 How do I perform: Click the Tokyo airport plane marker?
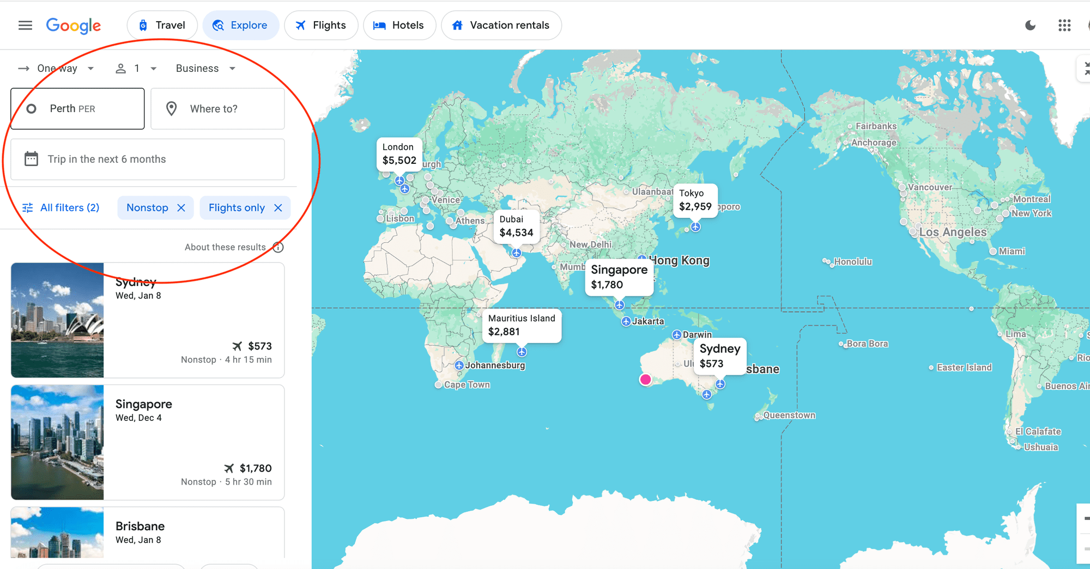point(695,227)
